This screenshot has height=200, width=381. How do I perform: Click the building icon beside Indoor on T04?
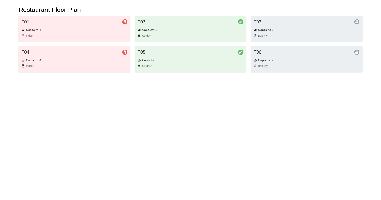coord(23,66)
